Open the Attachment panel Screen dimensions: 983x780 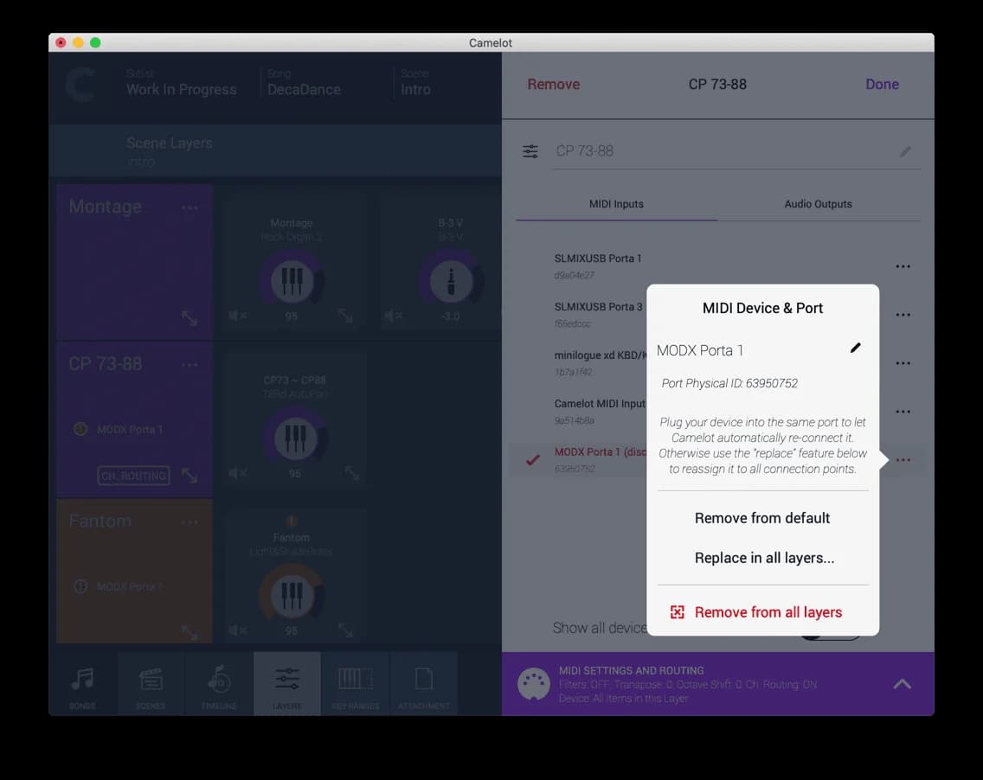pos(425,683)
